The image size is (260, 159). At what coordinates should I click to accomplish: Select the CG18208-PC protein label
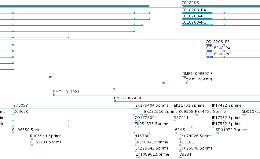(218, 54)
